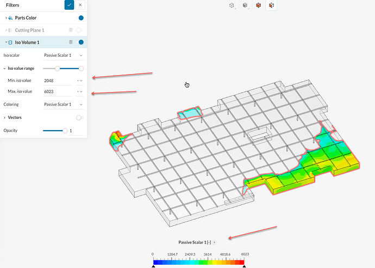Click the legend value 2409.3
This screenshot has width=375, height=268.
(190, 254)
